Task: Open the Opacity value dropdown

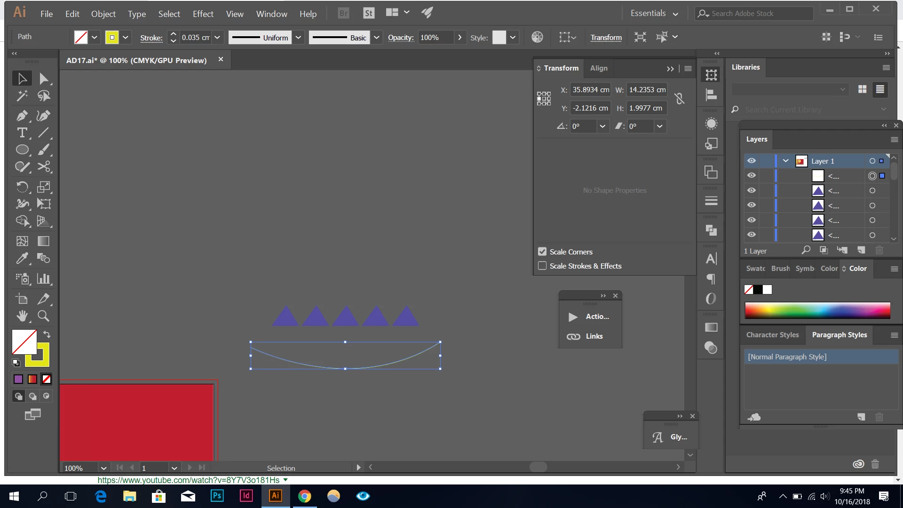Action: click(459, 37)
